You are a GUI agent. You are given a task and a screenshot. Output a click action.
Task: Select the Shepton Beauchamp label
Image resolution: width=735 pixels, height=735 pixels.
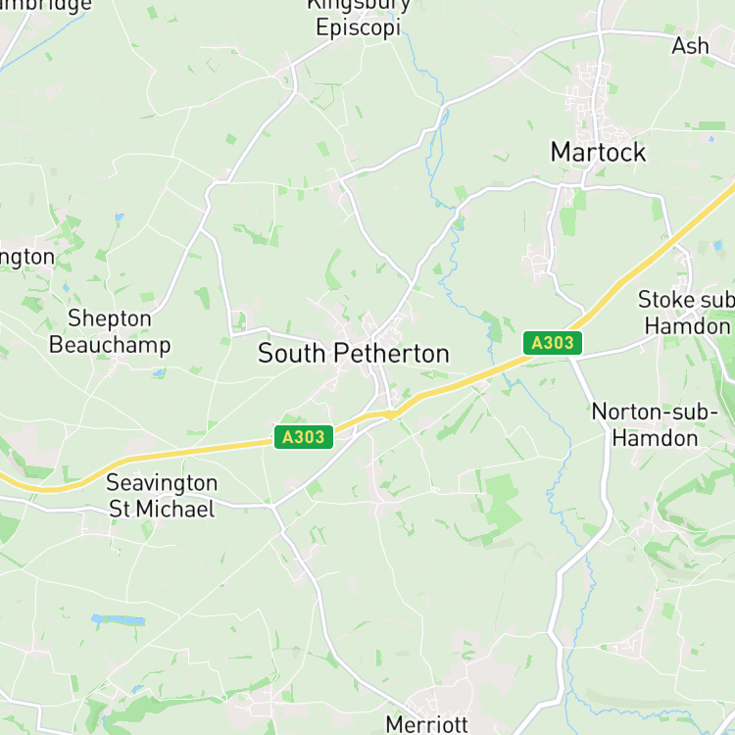[x=110, y=331]
